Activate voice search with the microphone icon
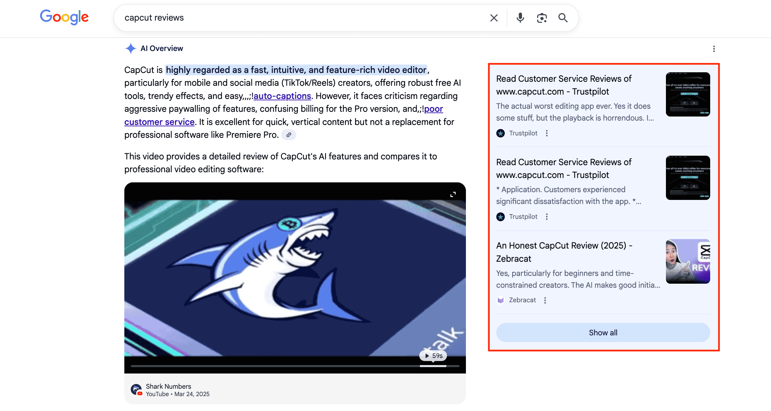This screenshot has height=411, width=771. pyautogui.click(x=520, y=18)
